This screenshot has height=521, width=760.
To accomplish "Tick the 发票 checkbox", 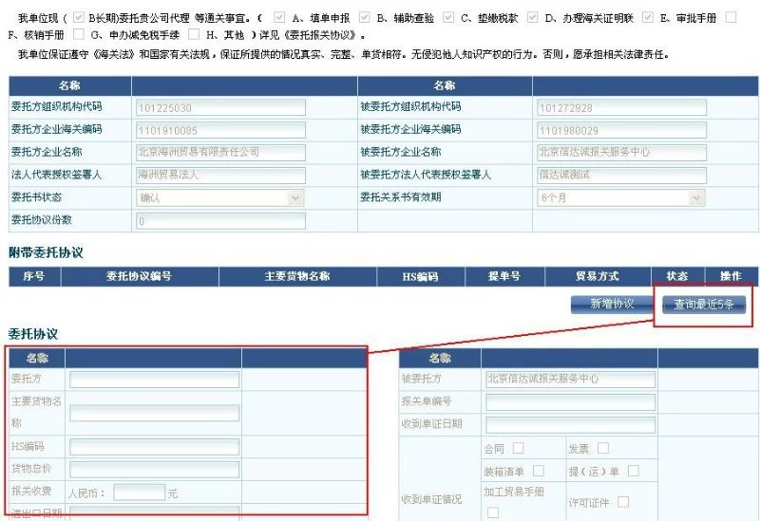I will [x=603, y=448].
